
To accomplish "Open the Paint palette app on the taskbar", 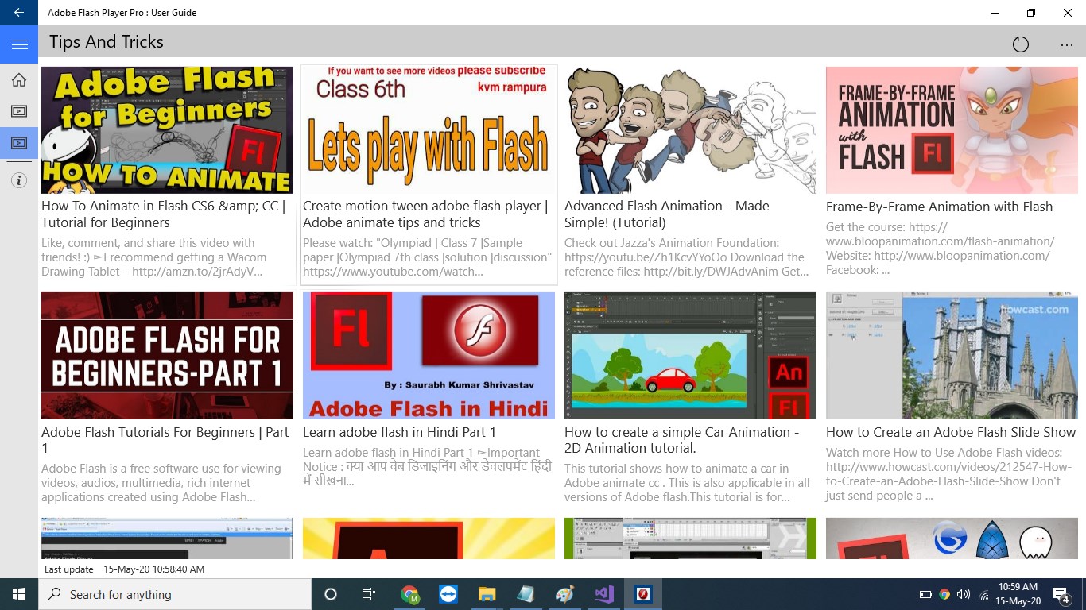I will (564, 594).
